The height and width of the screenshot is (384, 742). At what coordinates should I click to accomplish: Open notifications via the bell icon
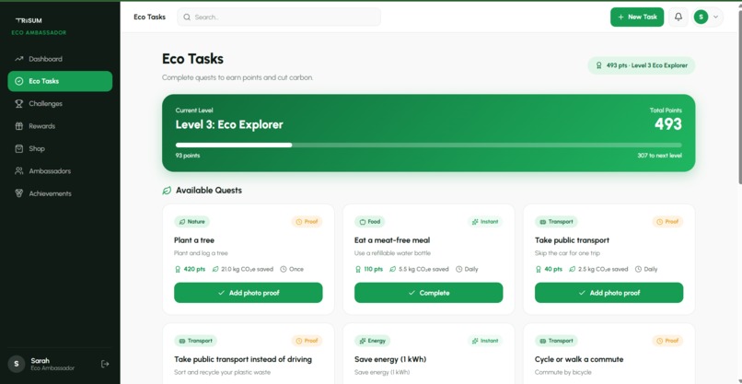(x=678, y=17)
